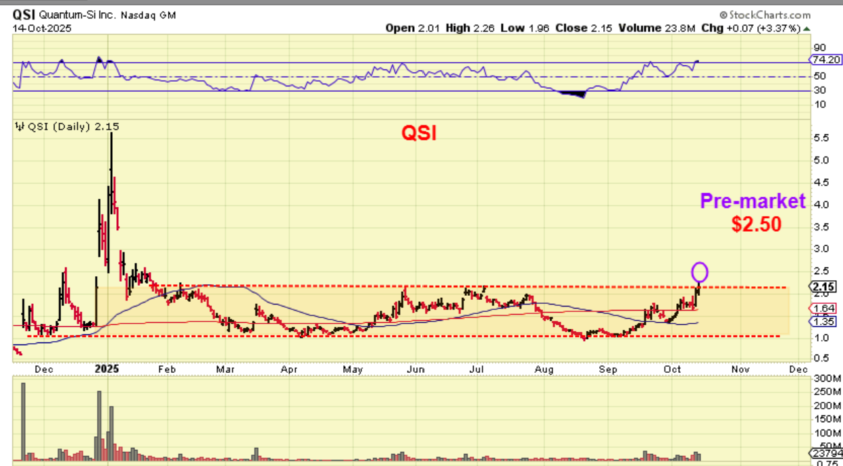This screenshot has width=843, height=466.
Task: Click the 2.5 price axis label
Action: pos(822,271)
